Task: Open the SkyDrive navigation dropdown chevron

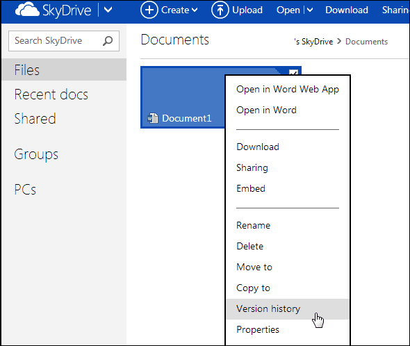Action: pyautogui.click(x=108, y=10)
